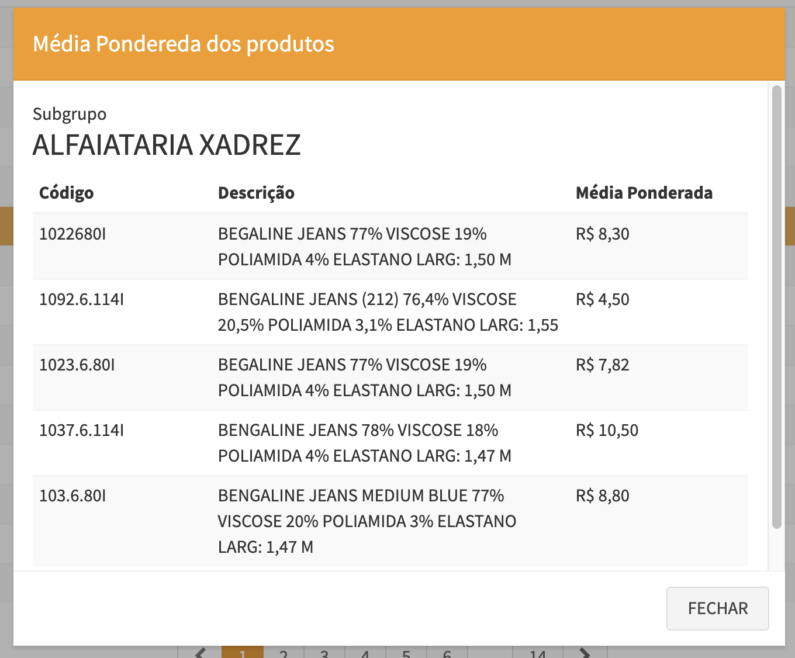
Task: Select row with code 1092.6.114I
Action: [81, 300]
